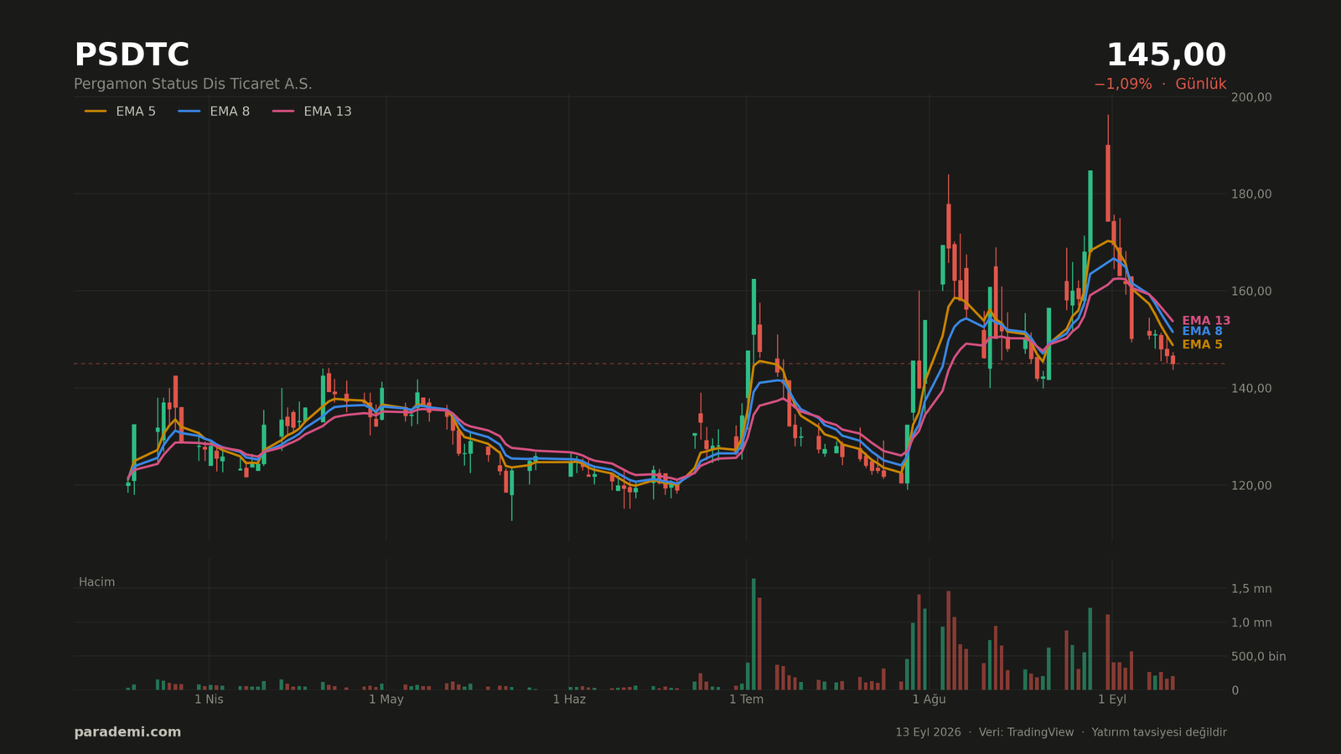Click the 200,00 price axis label
1341x754 pixels.
(x=1251, y=97)
